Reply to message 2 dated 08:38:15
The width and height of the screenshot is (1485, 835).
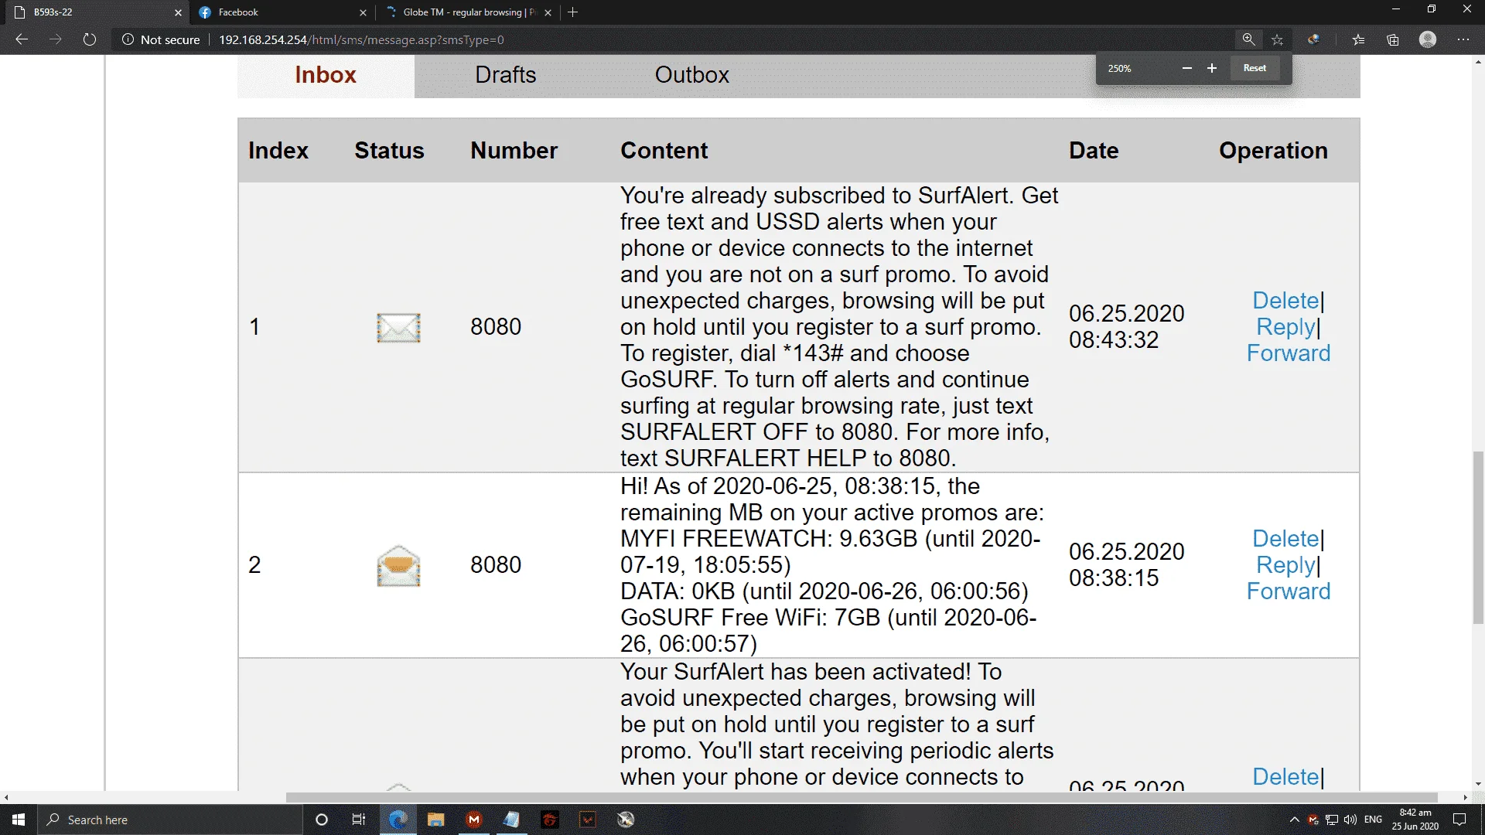tap(1285, 565)
